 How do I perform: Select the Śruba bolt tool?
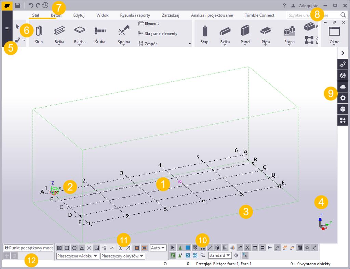click(100, 34)
